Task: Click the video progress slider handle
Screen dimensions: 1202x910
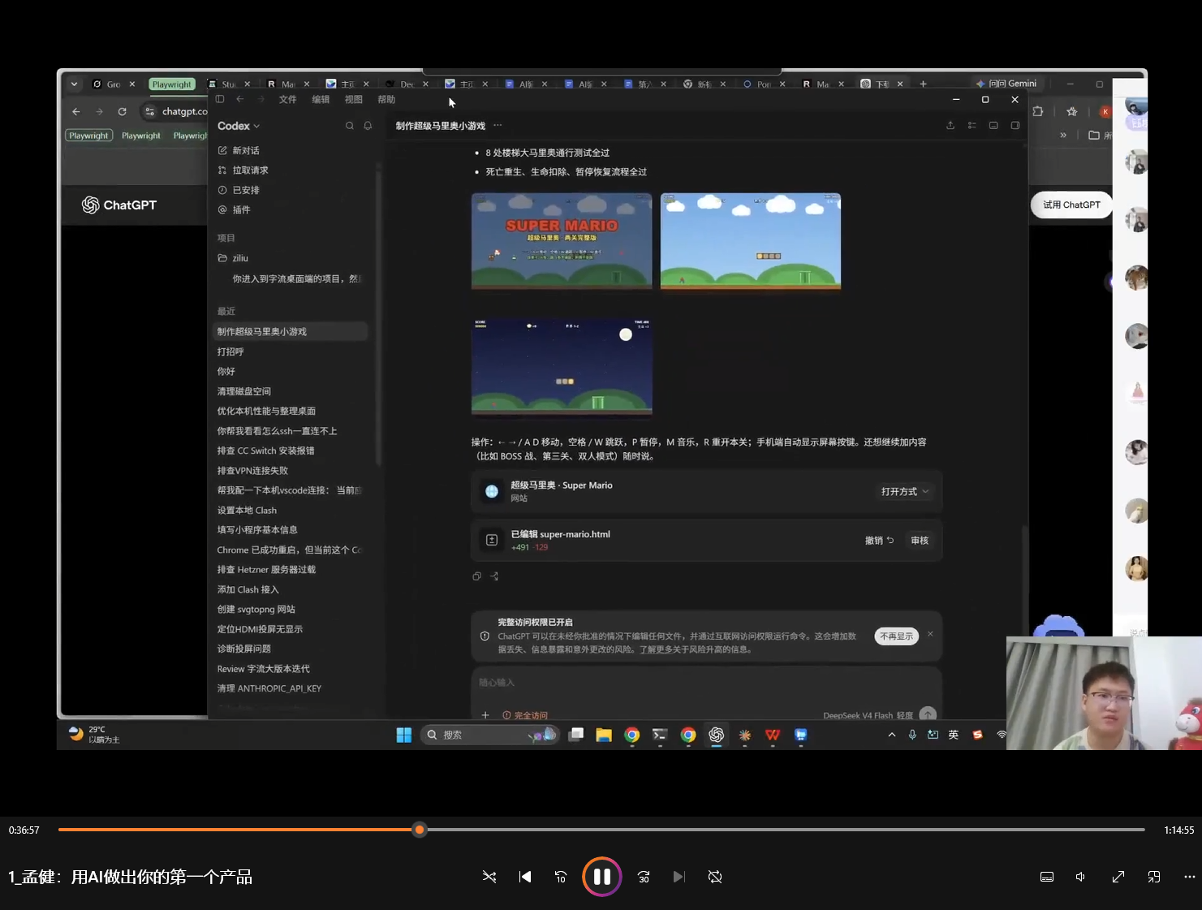Action: pyautogui.click(x=420, y=830)
